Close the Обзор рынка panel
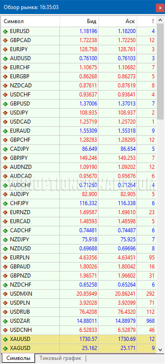The width and height of the screenshot is (165, 364). click(160, 8)
